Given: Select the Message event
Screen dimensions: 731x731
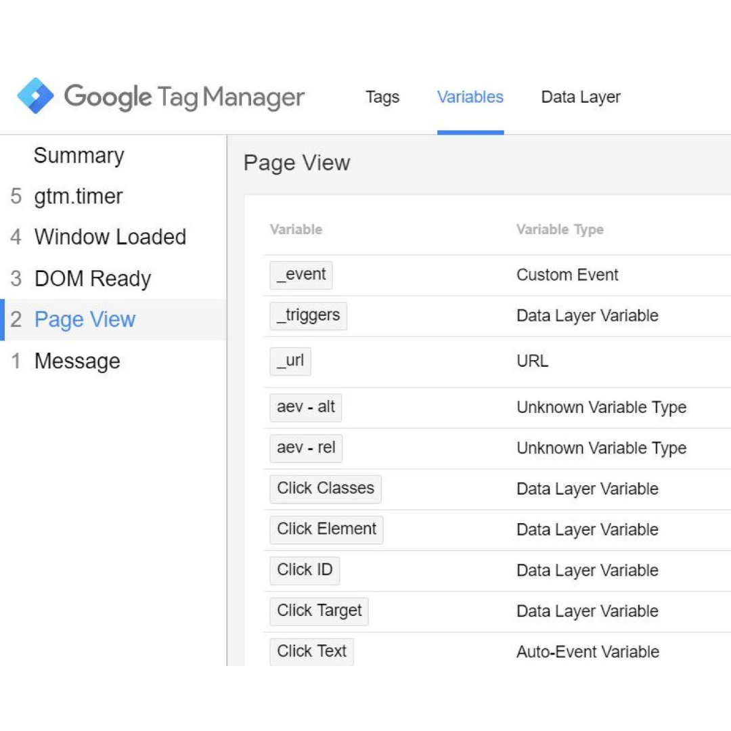Looking at the screenshot, I should coord(113,361).
